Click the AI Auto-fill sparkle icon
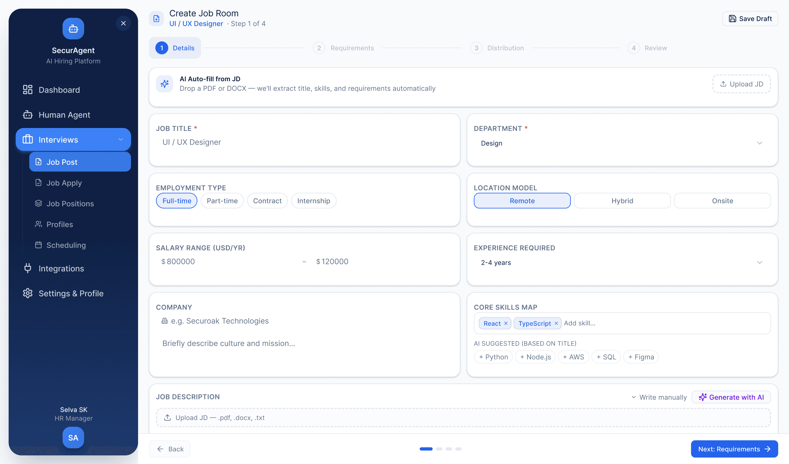This screenshot has height=464, width=789. tap(165, 84)
